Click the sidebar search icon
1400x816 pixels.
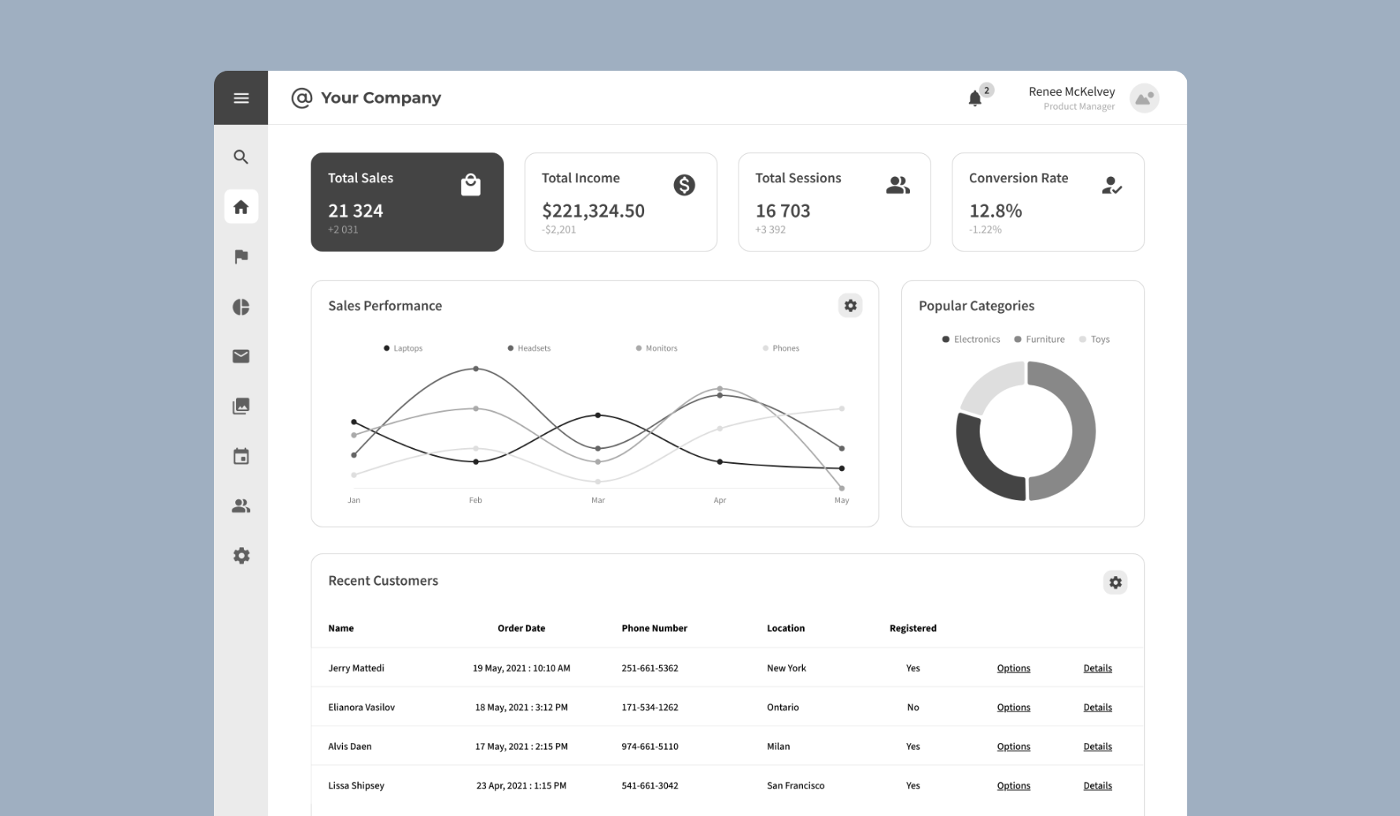(241, 157)
